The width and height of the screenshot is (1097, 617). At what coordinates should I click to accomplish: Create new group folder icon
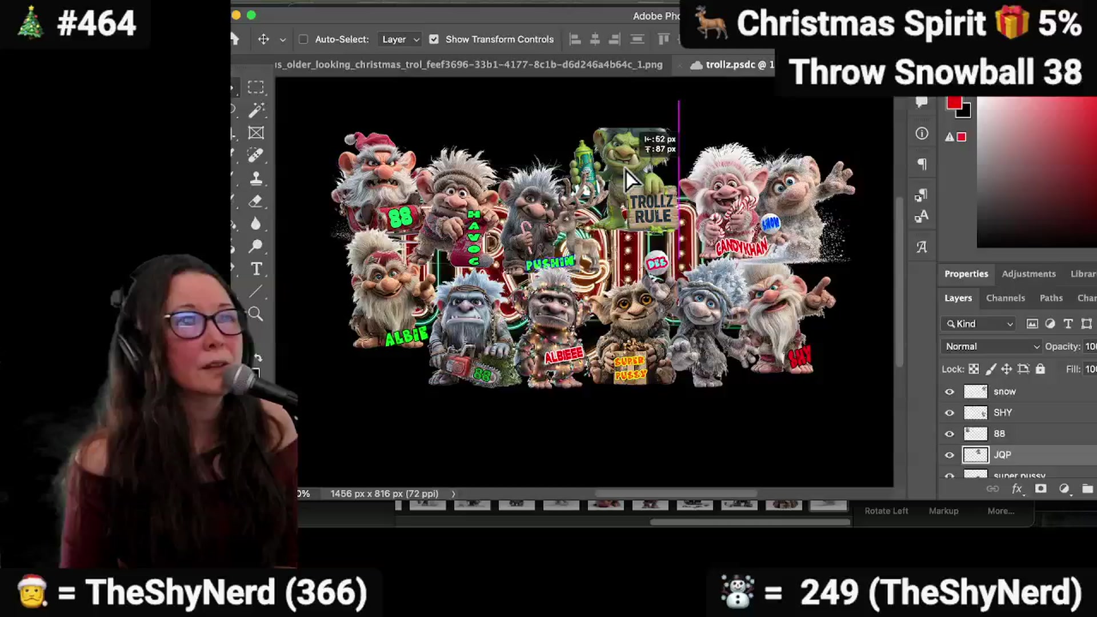pyautogui.click(x=1087, y=488)
